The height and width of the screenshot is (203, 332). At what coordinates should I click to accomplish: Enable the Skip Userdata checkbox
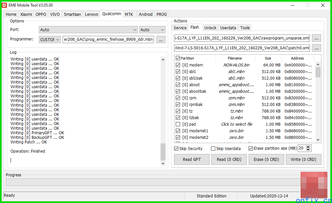(x=213, y=148)
